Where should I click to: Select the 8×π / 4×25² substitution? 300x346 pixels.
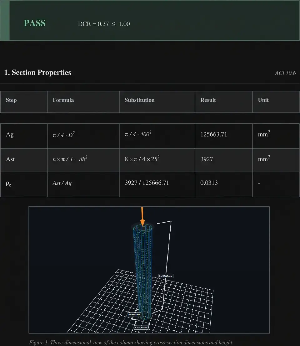142,159
